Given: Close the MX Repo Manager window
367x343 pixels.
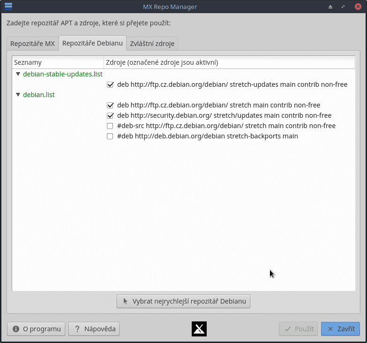Looking at the screenshot, I should 358,7.
